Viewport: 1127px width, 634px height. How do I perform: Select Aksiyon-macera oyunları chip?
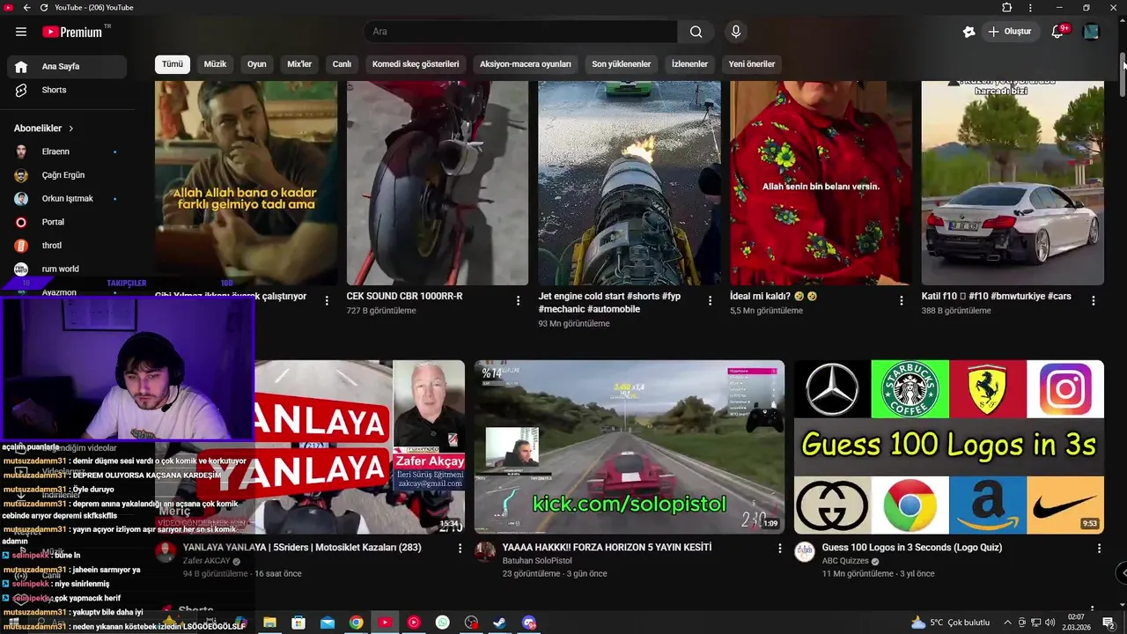pos(526,64)
